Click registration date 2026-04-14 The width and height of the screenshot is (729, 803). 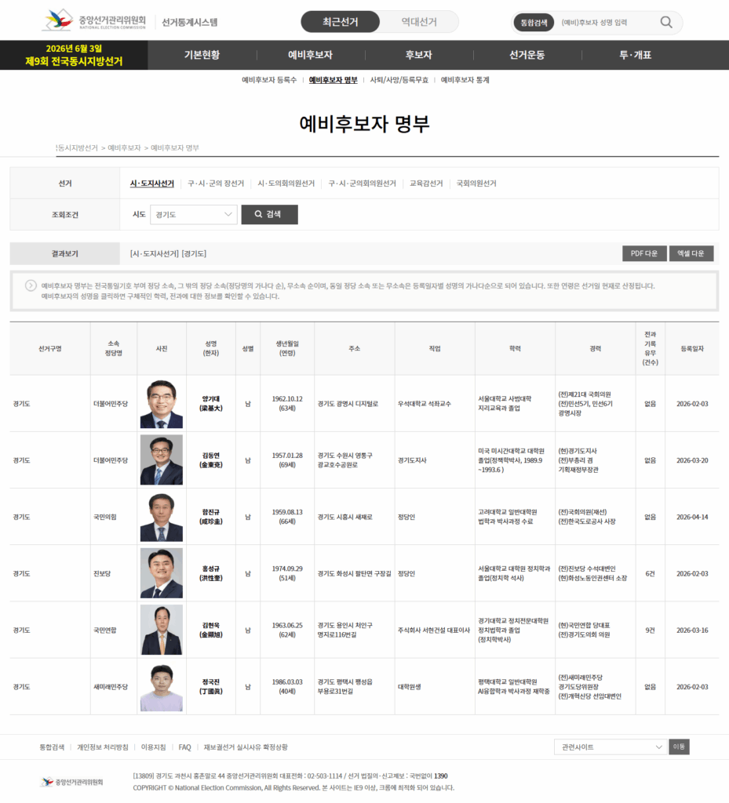(692, 517)
